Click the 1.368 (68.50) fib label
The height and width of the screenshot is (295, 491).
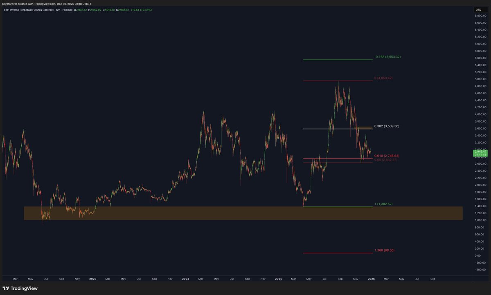tap(385, 250)
